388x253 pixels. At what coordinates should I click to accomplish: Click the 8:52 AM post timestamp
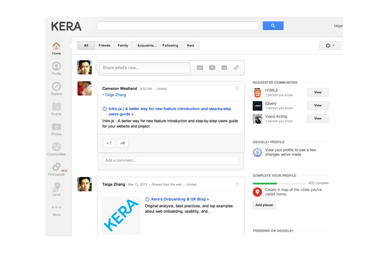click(x=146, y=89)
